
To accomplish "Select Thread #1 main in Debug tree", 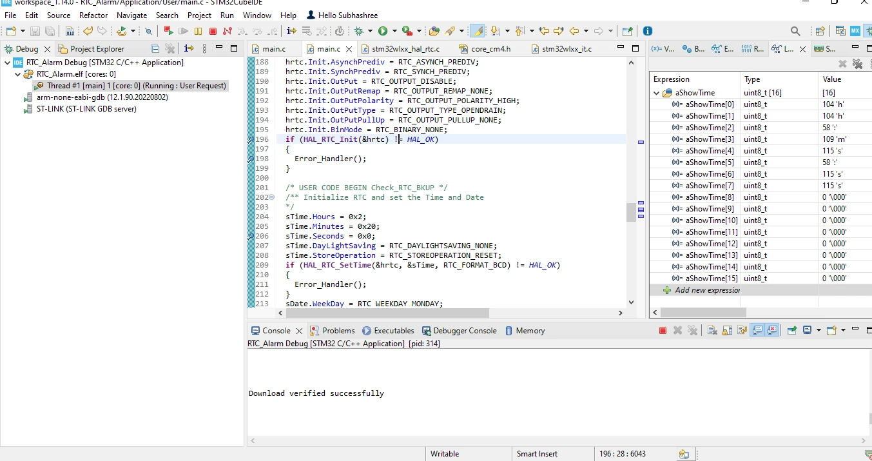I will click(131, 86).
